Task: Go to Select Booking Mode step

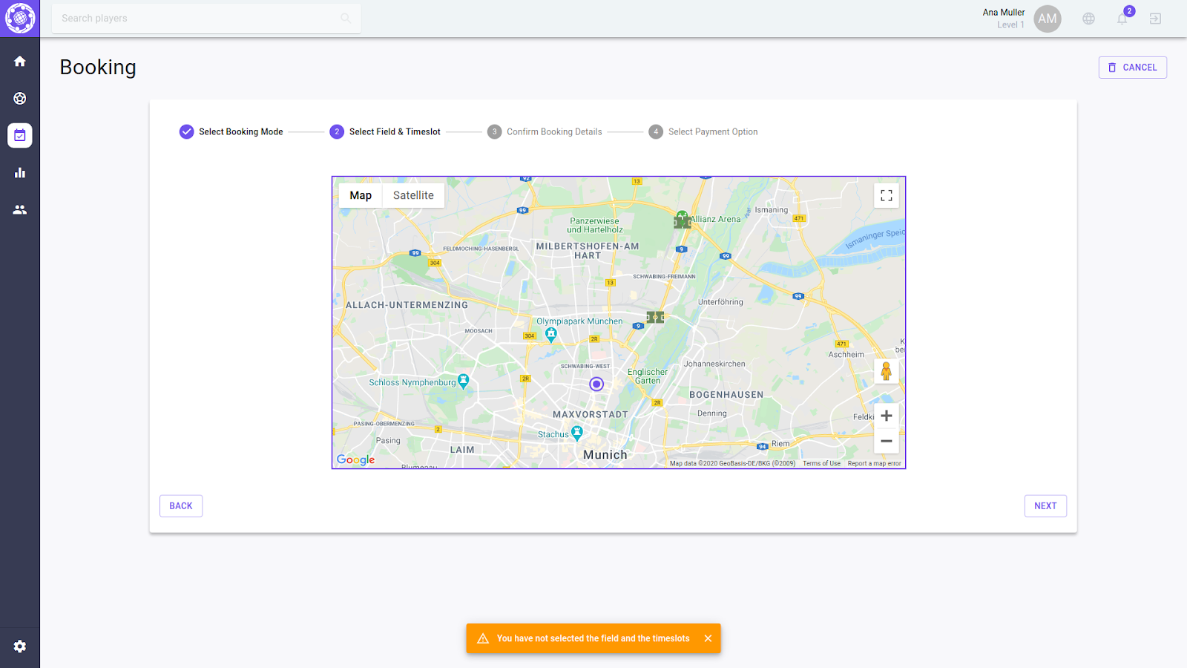Action: coord(231,132)
